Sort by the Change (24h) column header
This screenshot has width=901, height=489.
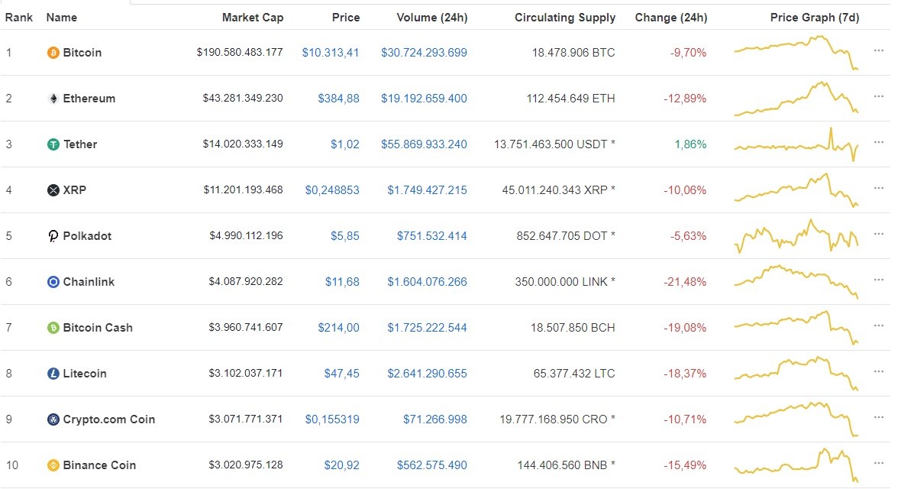pos(670,17)
